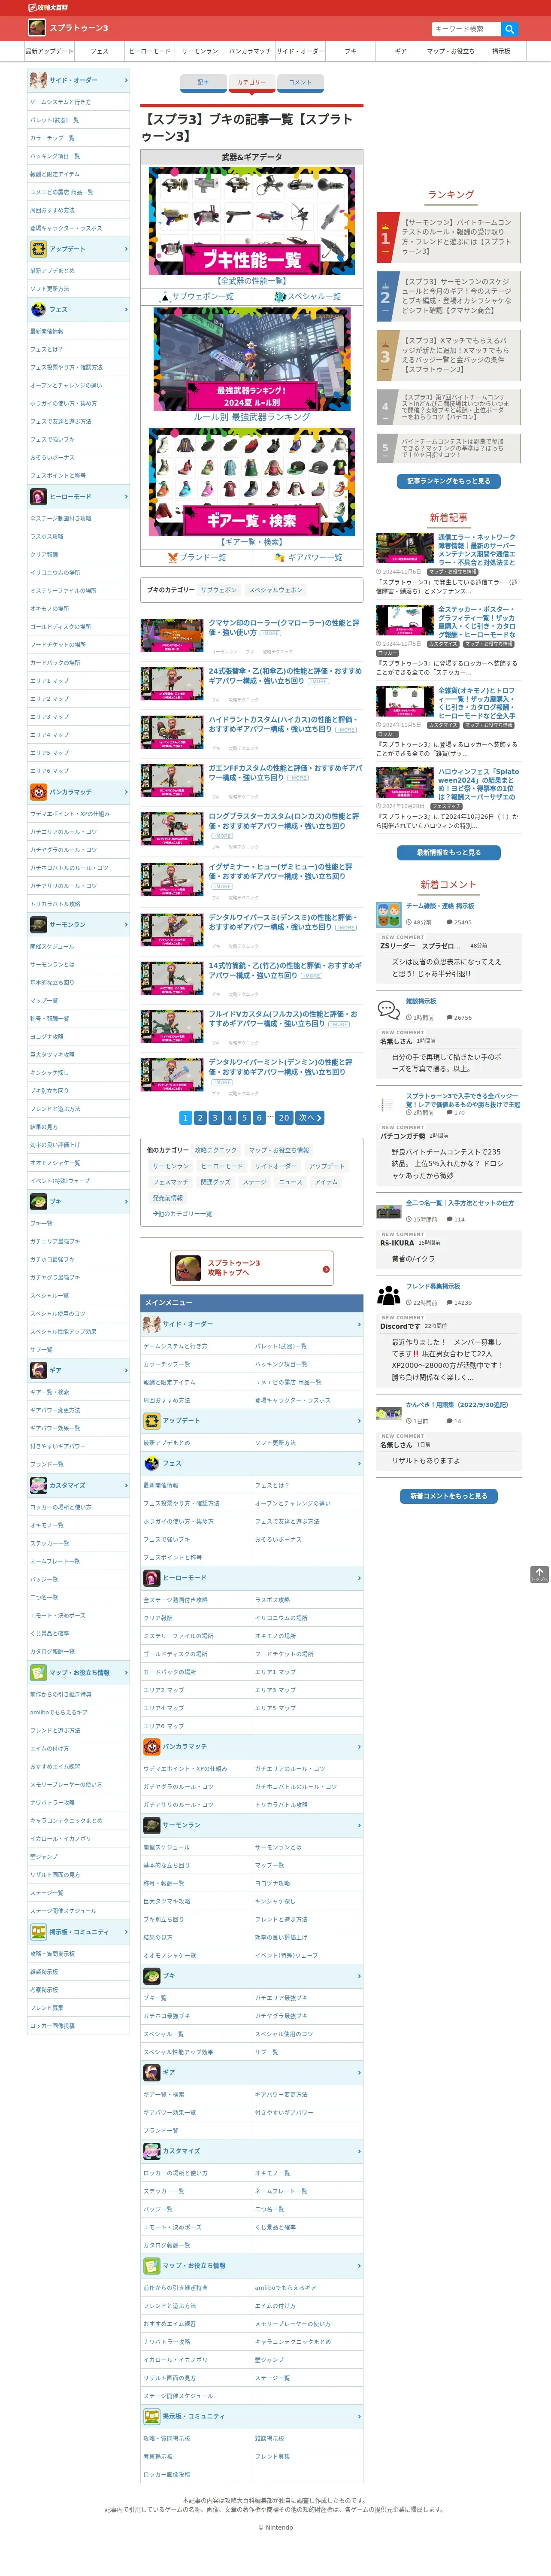This screenshot has width=551, height=2576.
Task: Click the scroll-to-top arrow button
Action: click(x=539, y=1574)
